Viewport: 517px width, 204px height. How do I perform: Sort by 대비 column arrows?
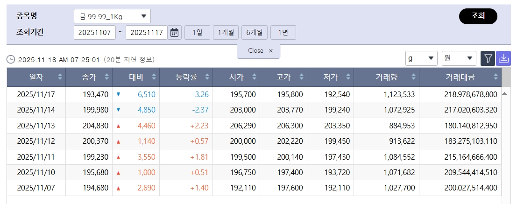(x=154, y=77)
